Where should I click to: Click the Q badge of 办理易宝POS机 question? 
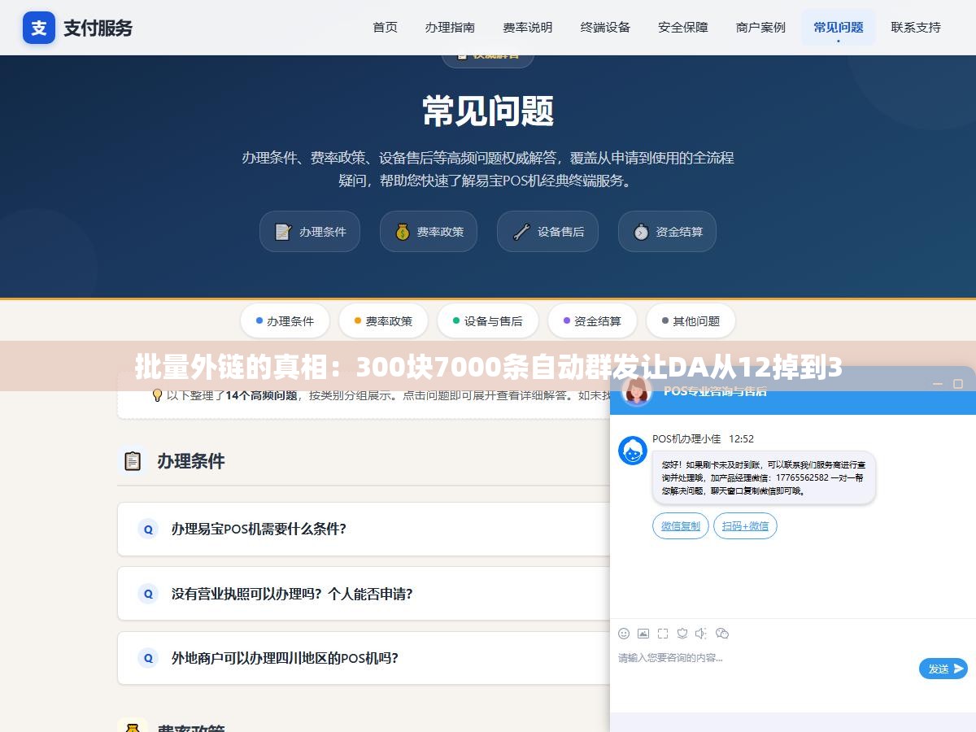coord(148,529)
